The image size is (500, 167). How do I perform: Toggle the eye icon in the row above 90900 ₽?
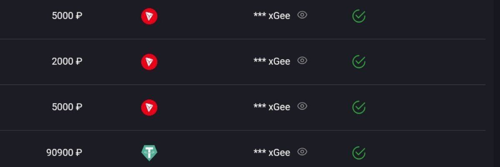[x=302, y=106]
